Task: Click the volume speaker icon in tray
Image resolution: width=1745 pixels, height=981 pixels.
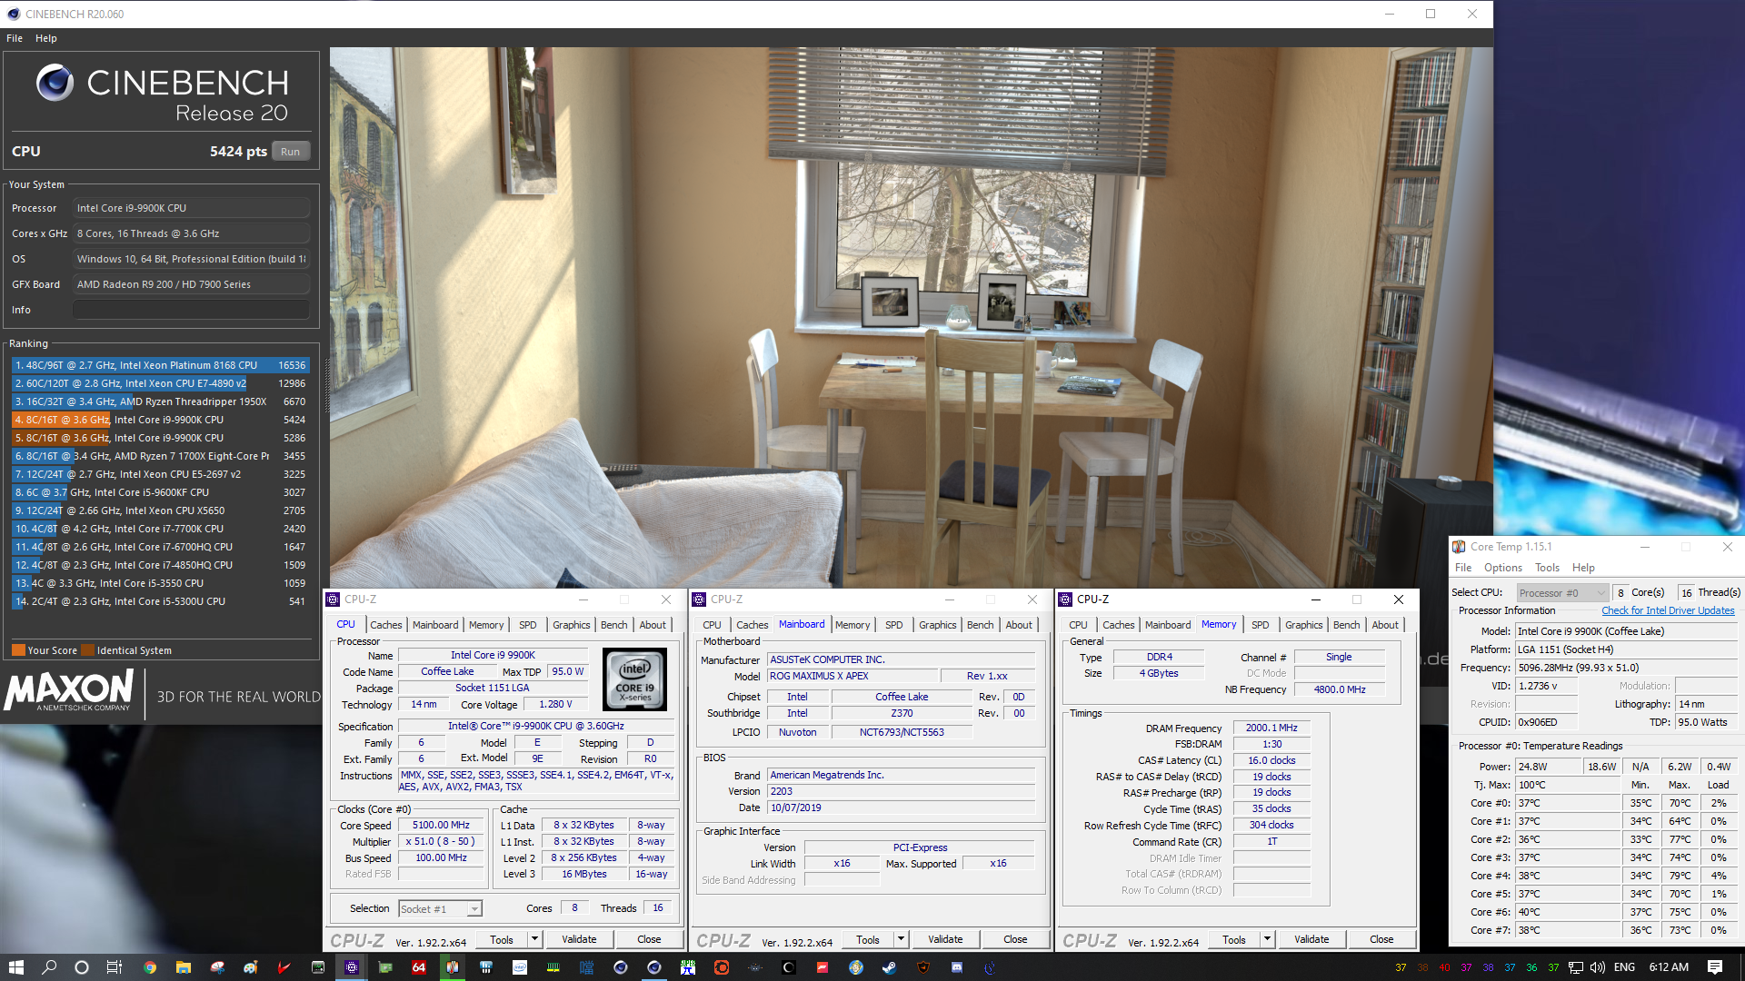Action: (x=1598, y=967)
